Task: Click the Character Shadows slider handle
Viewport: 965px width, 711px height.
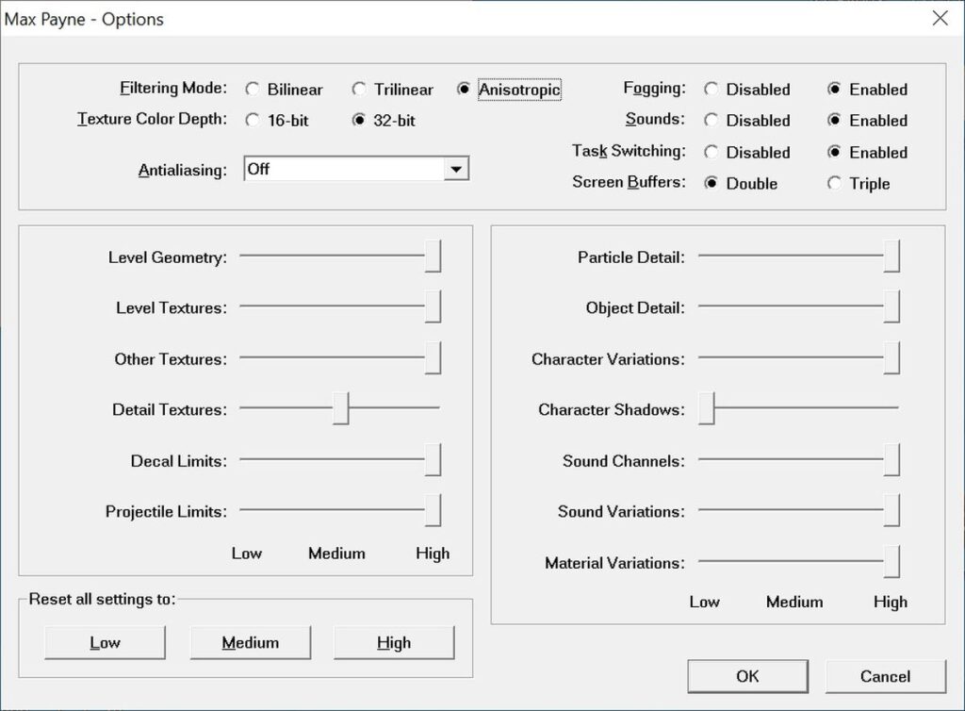Action: pyautogui.click(x=707, y=408)
